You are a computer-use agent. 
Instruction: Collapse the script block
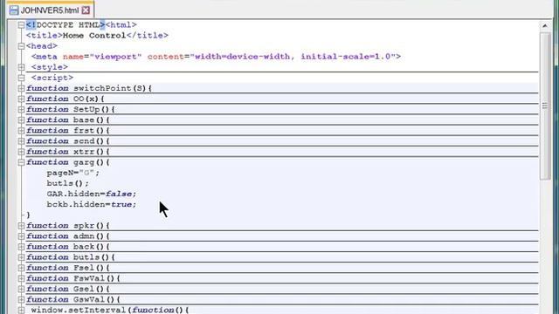click(21, 78)
